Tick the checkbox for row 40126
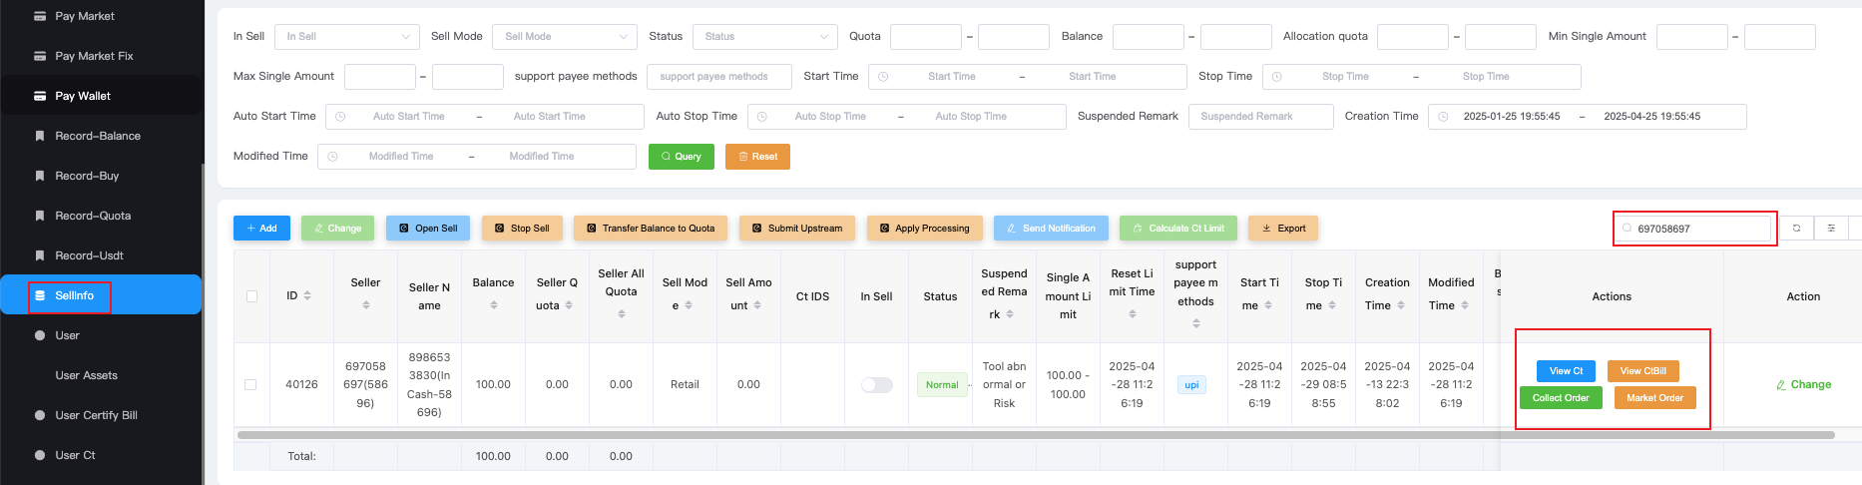Viewport: 1862px width, 485px height. 250,384
